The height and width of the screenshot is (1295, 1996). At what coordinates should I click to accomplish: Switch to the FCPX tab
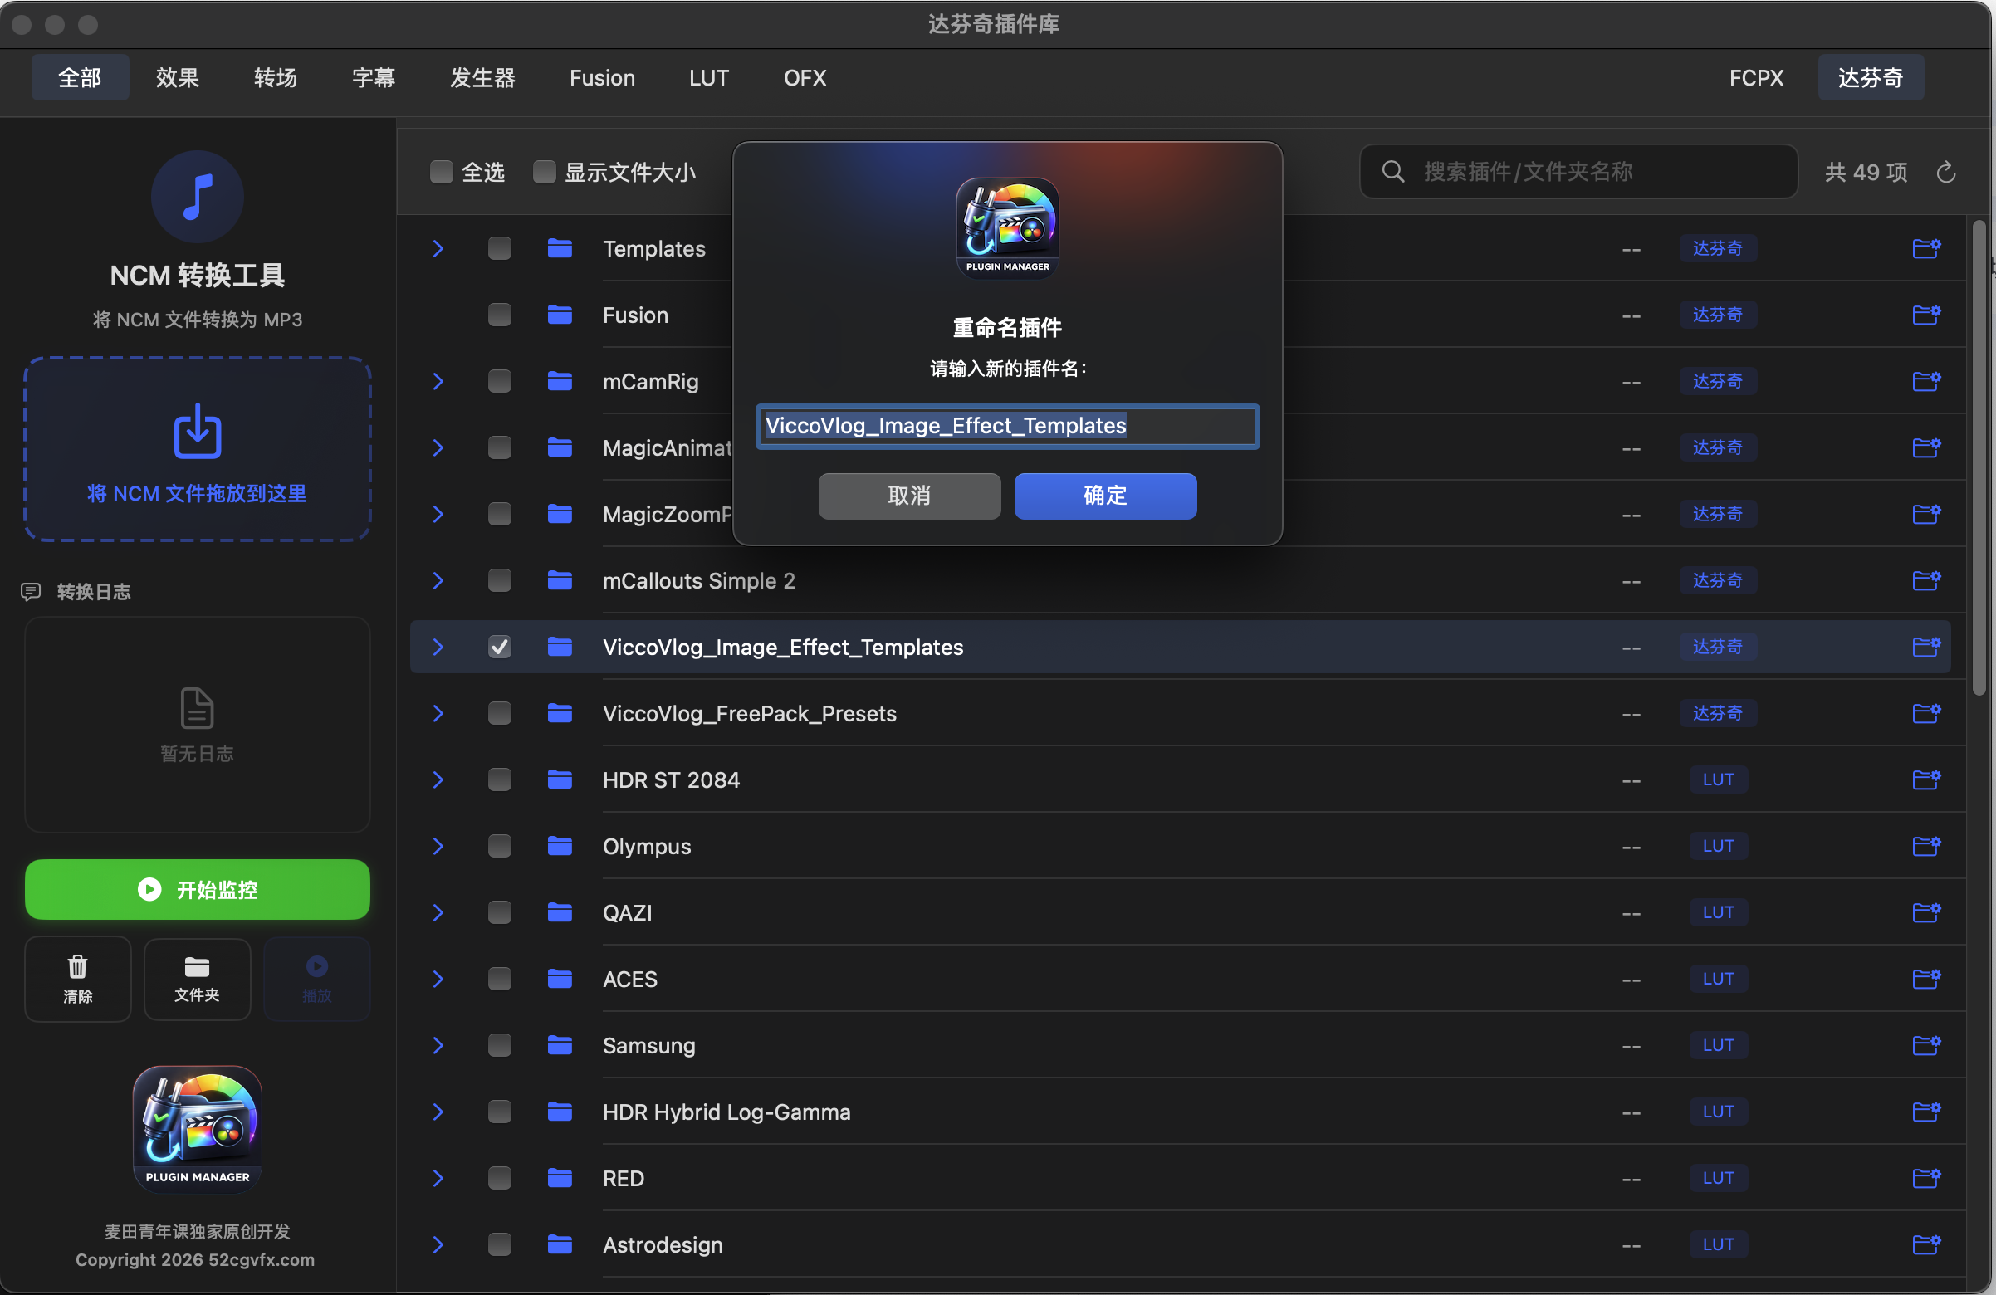click(1755, 78)
